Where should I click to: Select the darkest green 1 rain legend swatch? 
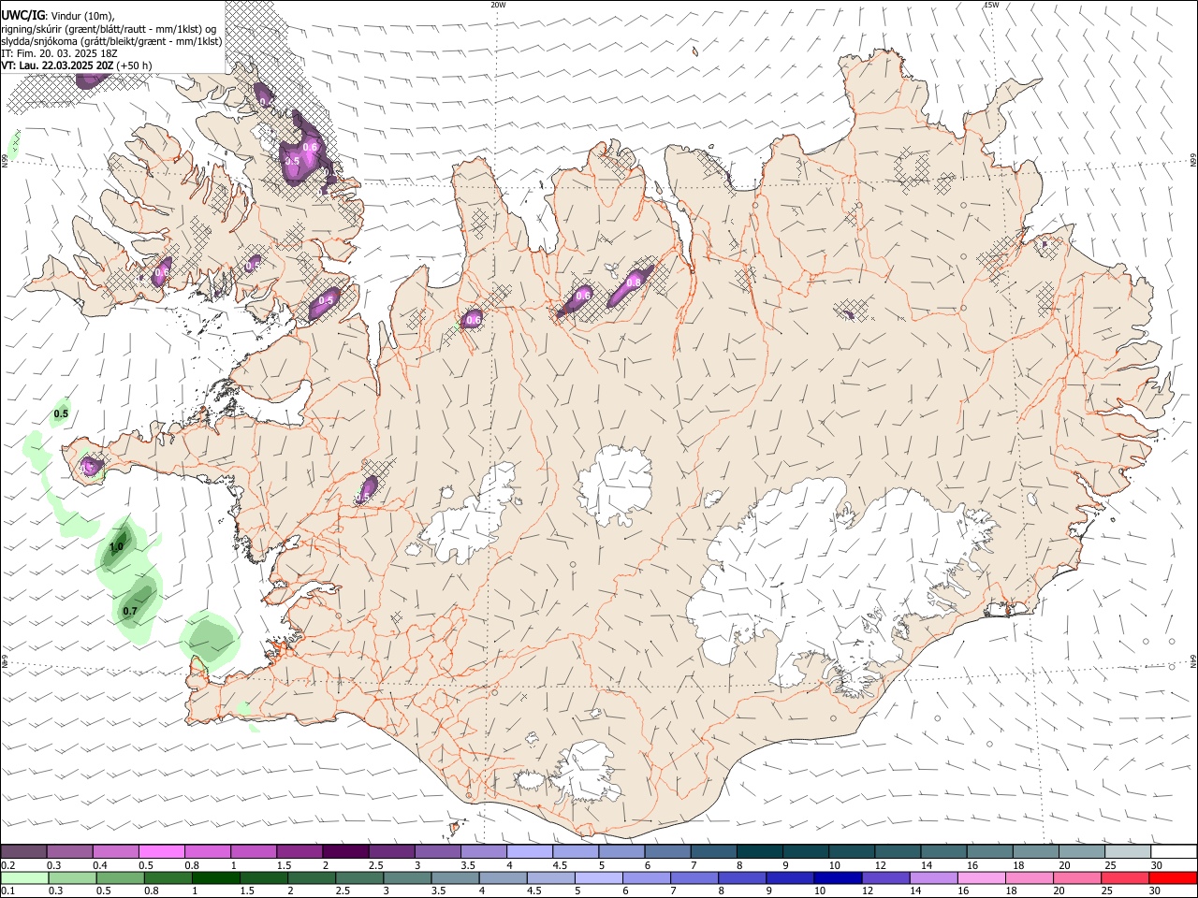[x=215, y=877]
